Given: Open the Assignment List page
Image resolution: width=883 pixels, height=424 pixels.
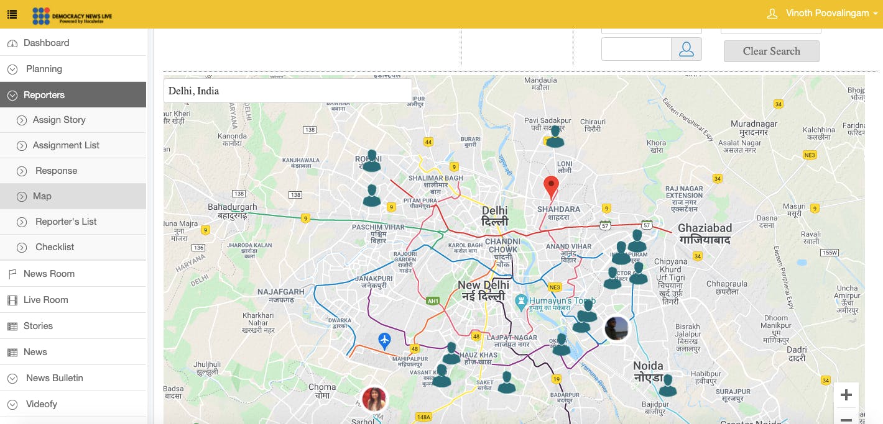Looking at the screenshot, I should click(x=73, y=145).
